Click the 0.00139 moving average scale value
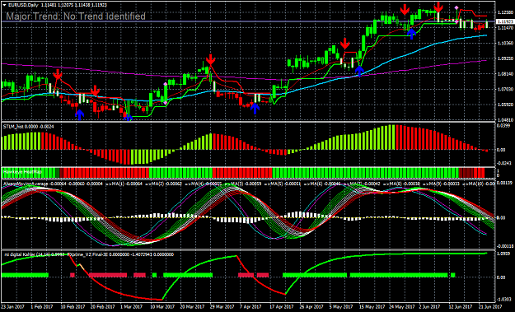Screen dimensions: 515x312 point(503,183)
